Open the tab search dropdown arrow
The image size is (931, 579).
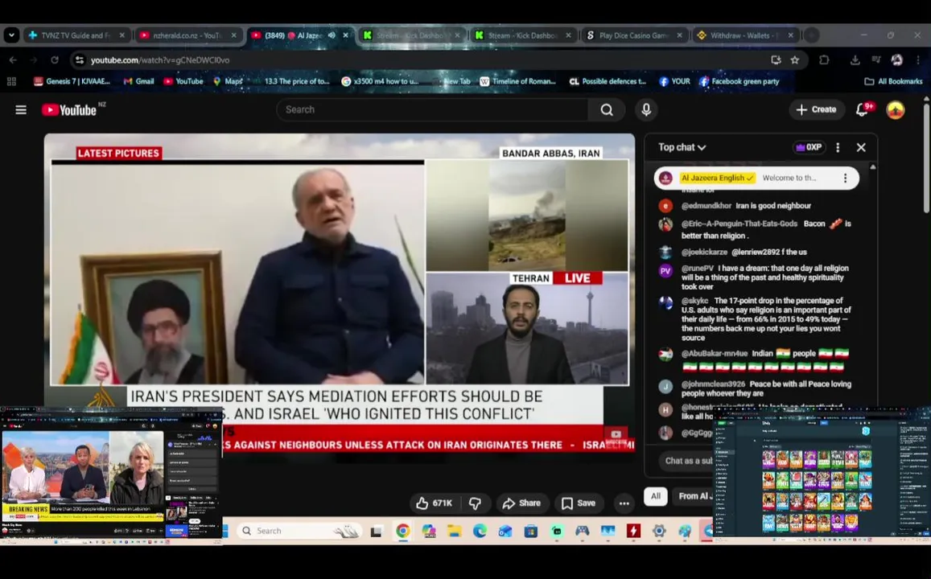pyautogui.click(x=11, y=35)
